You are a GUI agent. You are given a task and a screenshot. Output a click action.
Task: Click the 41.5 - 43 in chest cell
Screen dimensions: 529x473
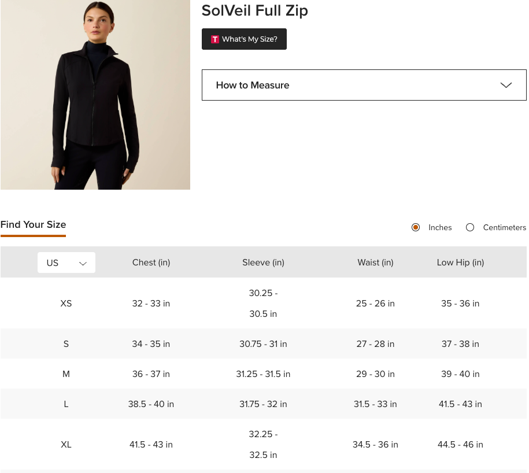pyautogui.click(x=151, y=445)
